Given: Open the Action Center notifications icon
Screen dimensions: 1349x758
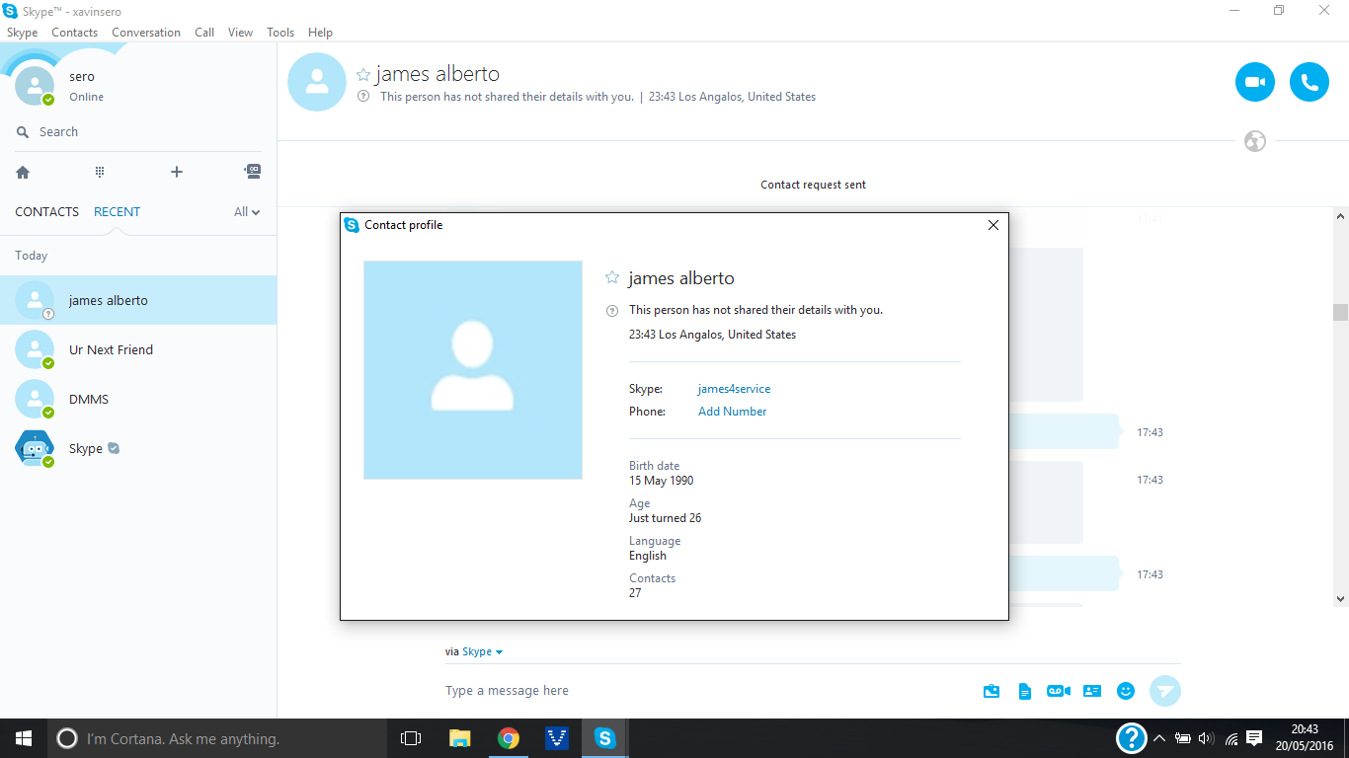Looking at the screenshot, I should coord(1254,738).
